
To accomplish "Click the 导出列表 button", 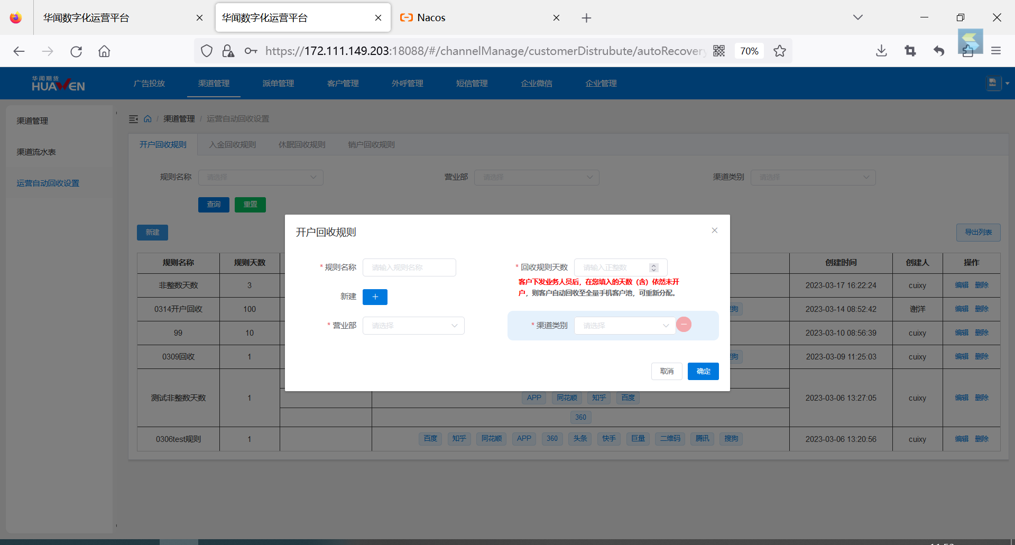I will [x=978, y=233].
